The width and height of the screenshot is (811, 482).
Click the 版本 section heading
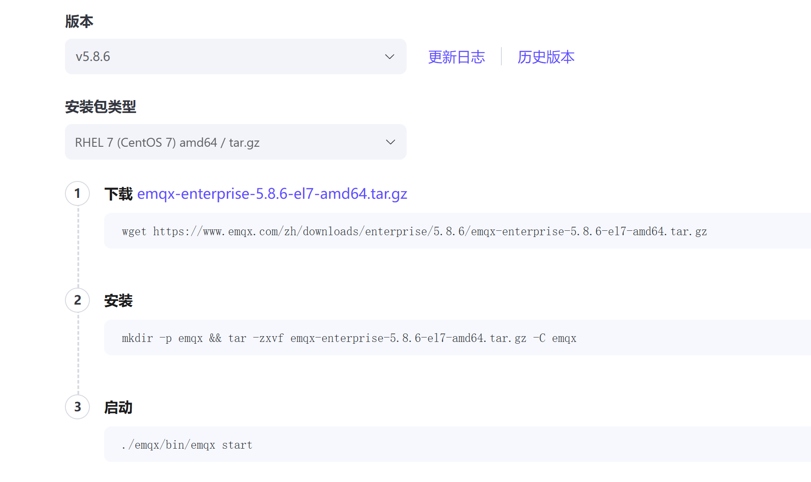pos(79,20)
